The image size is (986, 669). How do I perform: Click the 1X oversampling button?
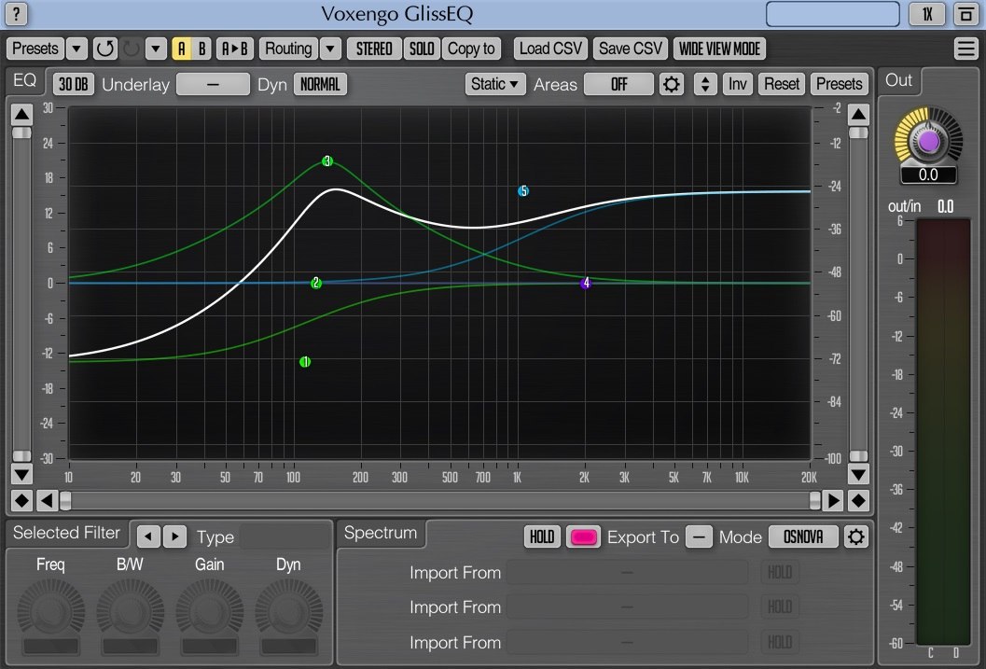pos(927,14)
